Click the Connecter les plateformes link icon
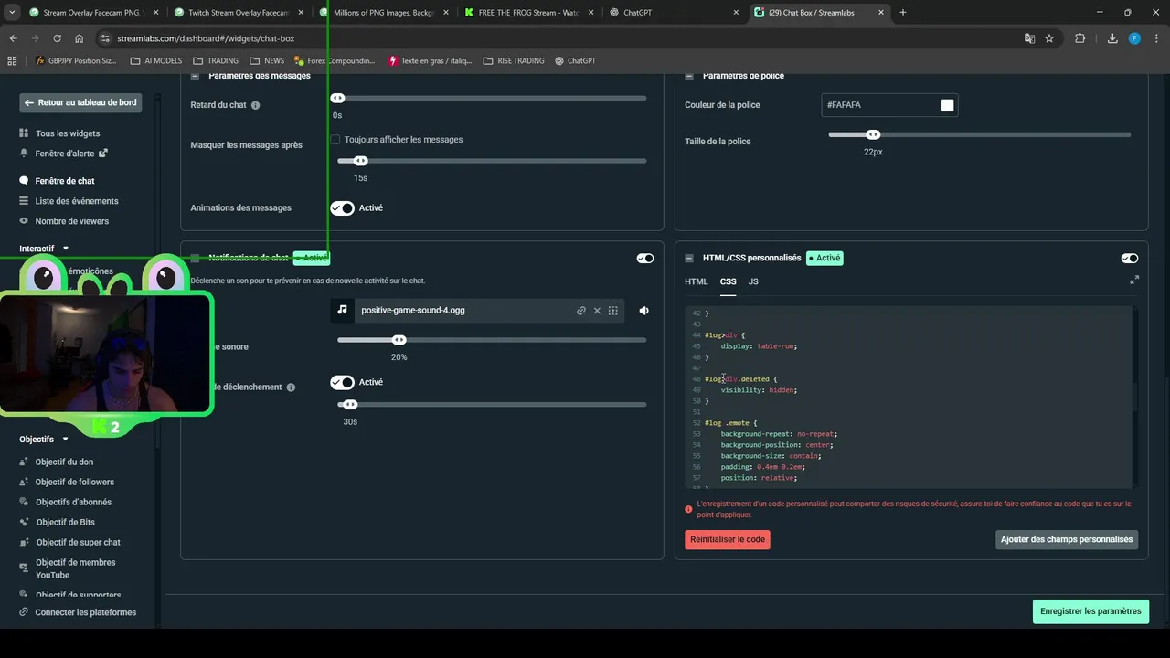1170x658 pixels. click(x=24, y=612)
